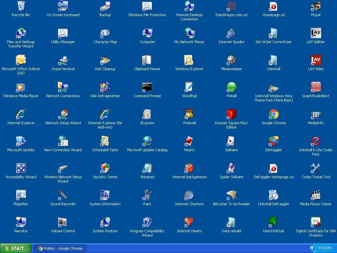Select Files and Settings Transfer Wizard
Screen dimensions: 337x253
point(21,33)
